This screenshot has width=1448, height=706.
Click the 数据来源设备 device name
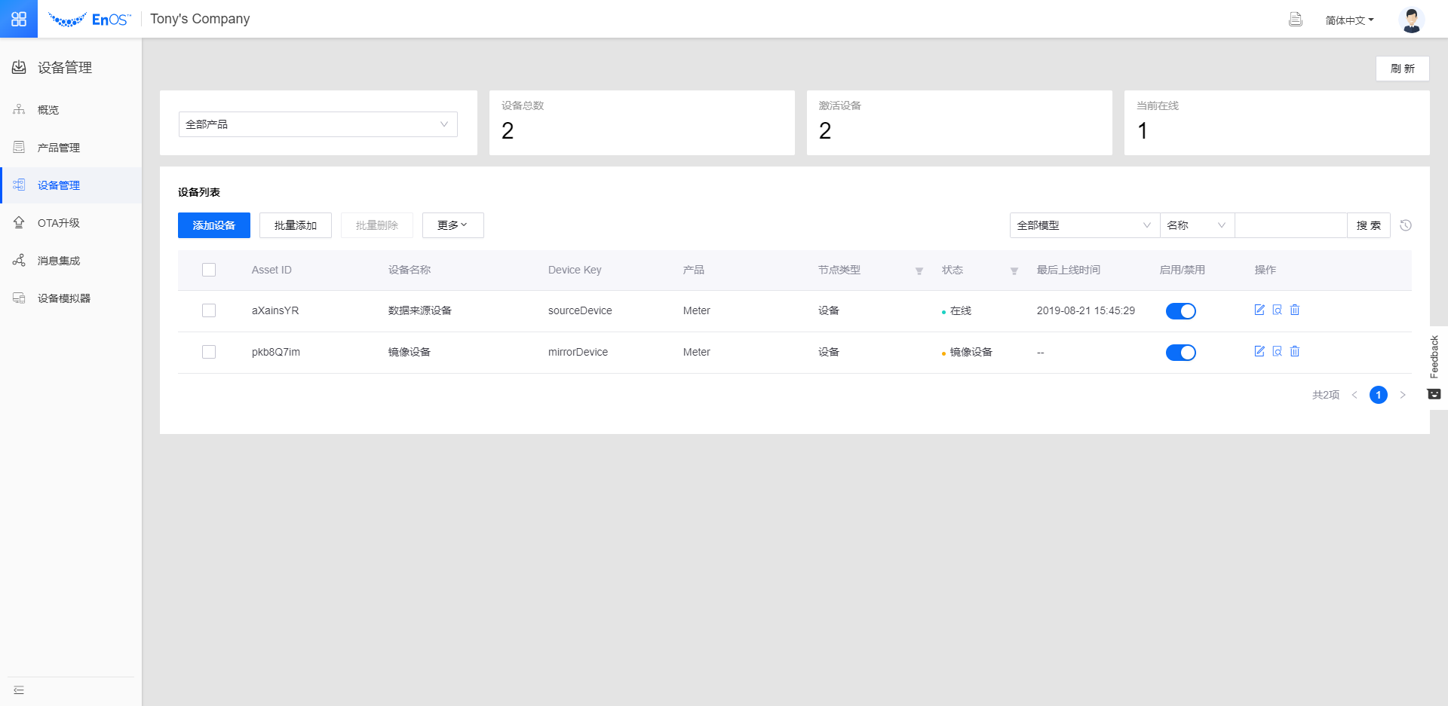pyautogui.click(x=420, y=310)
